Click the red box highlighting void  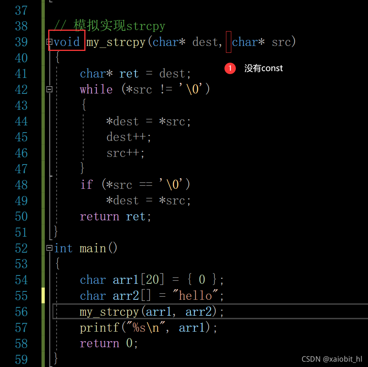tap(66, 41)
